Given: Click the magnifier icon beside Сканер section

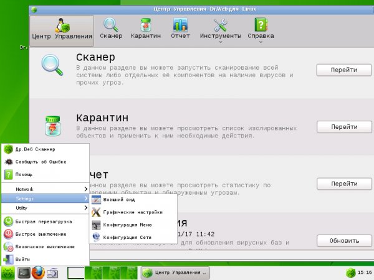Looking at the screenshot, I should coord(52,65).
